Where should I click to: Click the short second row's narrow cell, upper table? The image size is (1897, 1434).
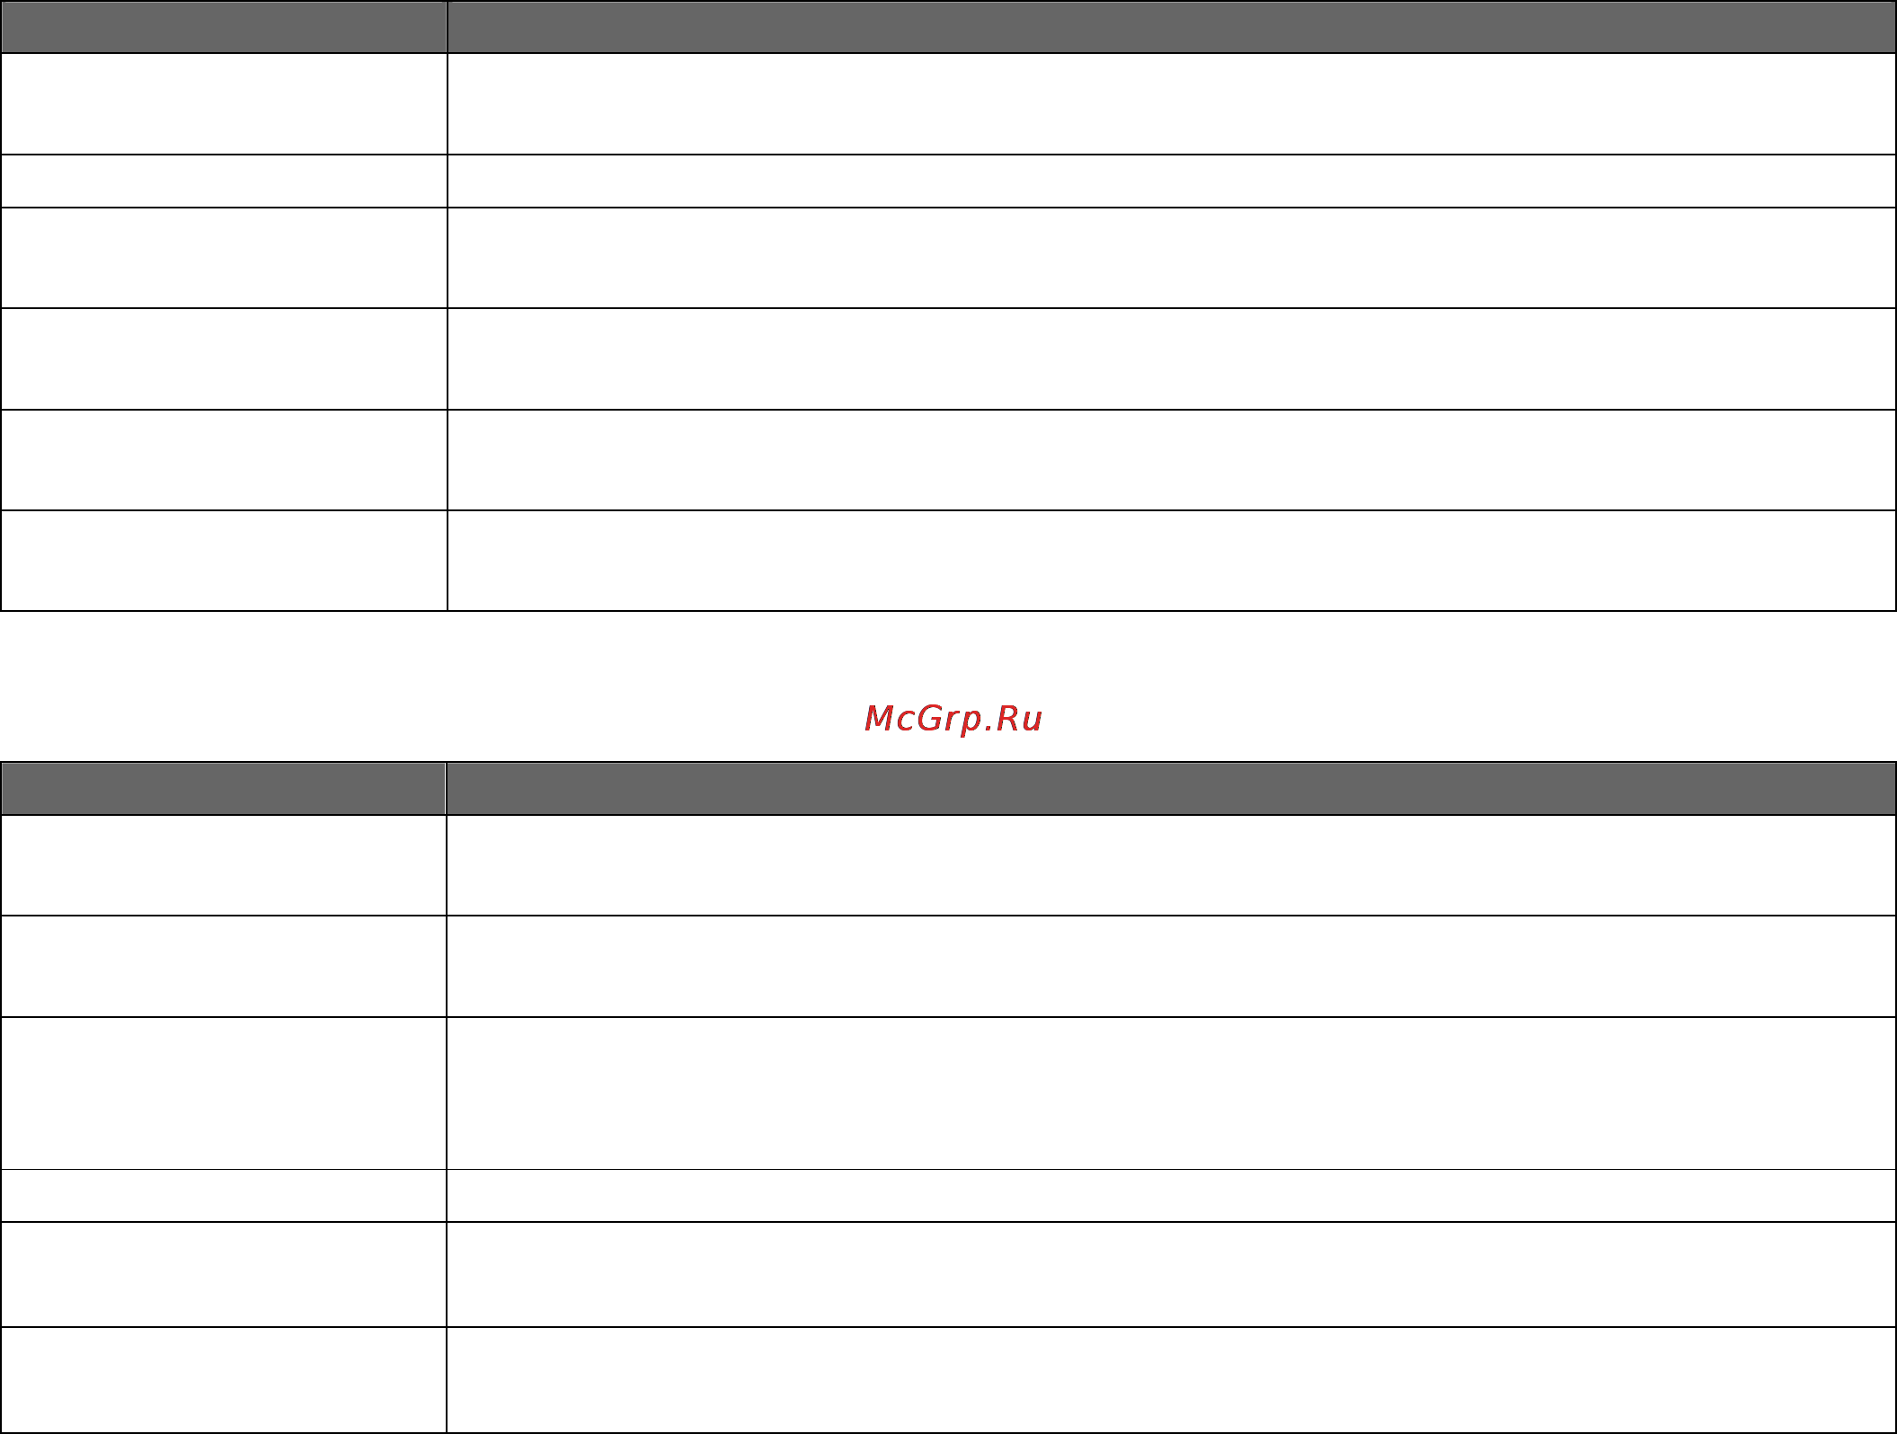[x=224, y=181]
